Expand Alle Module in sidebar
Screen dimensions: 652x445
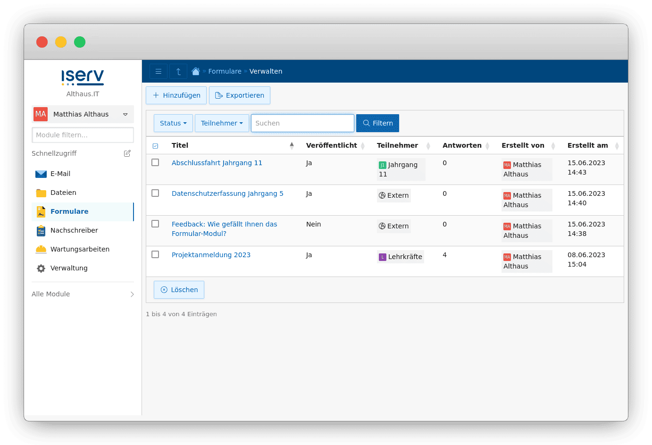point(83,294)
